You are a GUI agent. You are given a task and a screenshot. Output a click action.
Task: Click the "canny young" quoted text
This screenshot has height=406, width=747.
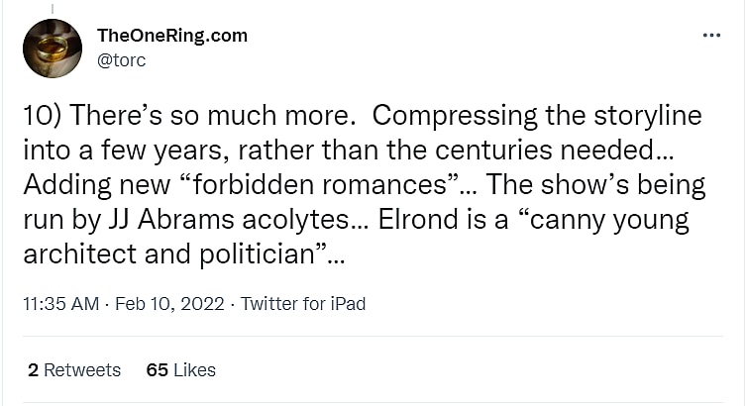tap(613, 220)
